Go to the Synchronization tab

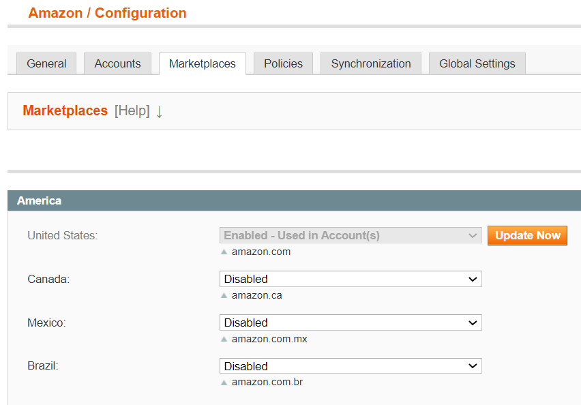[x=371, y=63]
